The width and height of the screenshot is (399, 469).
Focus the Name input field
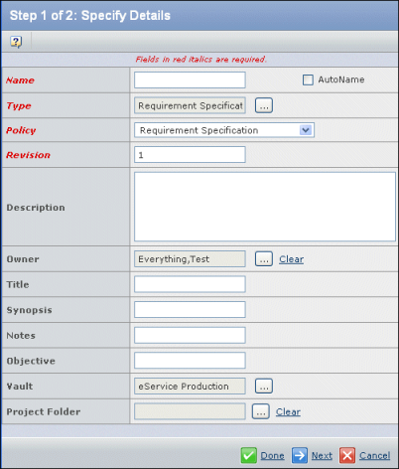[190, 80]
